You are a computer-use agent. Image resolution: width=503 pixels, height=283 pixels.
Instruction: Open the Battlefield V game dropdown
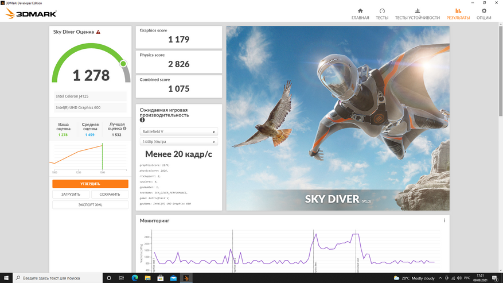click(179, 131)
